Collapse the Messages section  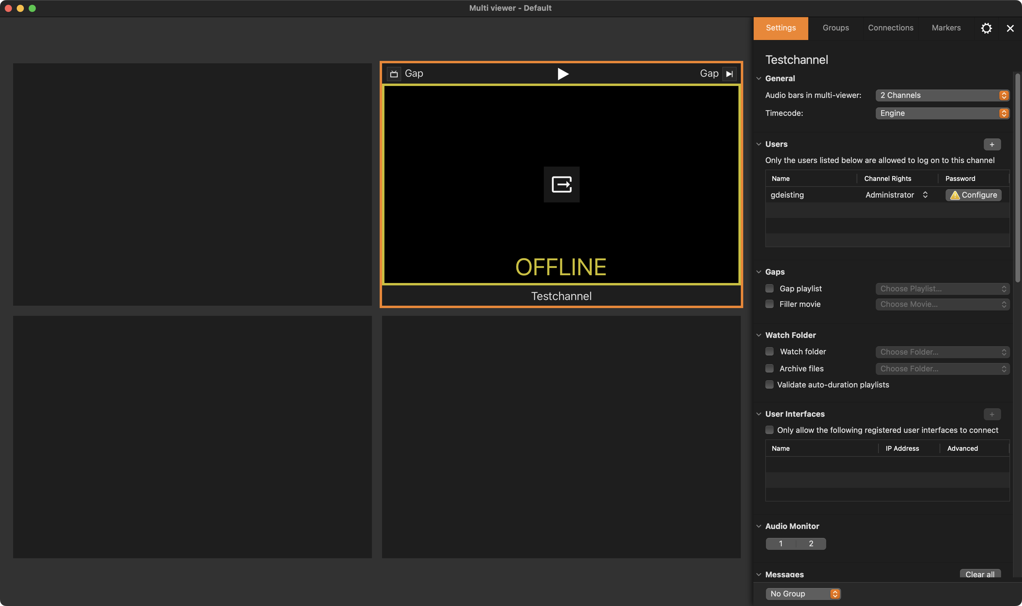click(759, 575)
